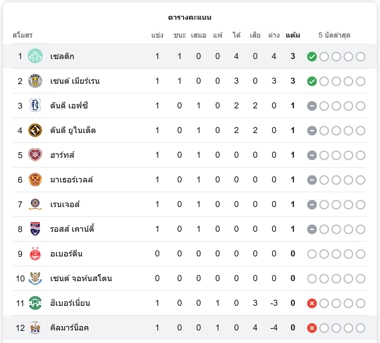Click the Motherwell club crest

(35, 180)
